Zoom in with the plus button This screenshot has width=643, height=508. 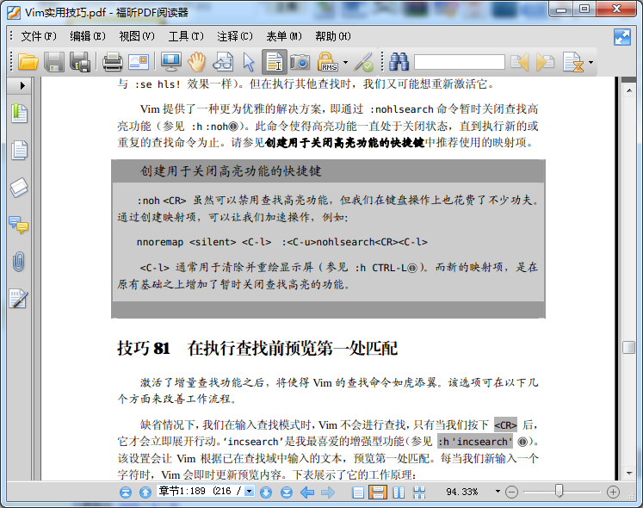pos(613,492)
